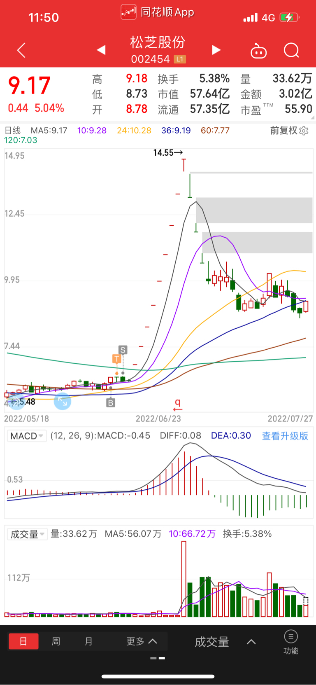
Task: Tap the fullscreen expand circle on chart
Action: [x=63, y=401]
